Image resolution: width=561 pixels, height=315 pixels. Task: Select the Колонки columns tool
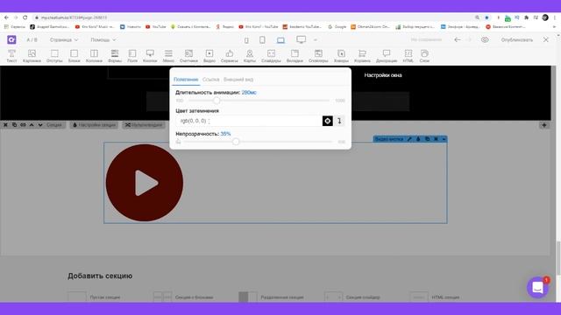(x=94, y=56)
